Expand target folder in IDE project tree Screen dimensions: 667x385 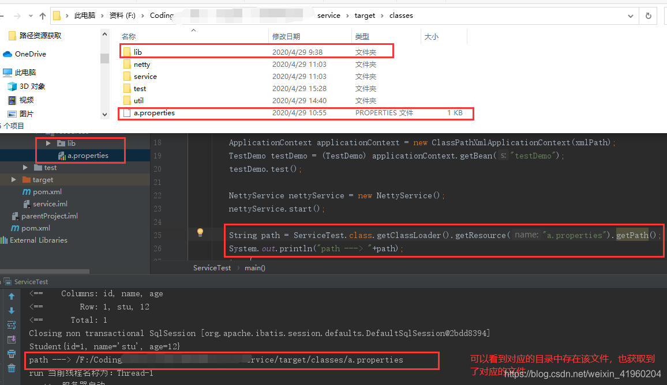click(x=14, y=180)
